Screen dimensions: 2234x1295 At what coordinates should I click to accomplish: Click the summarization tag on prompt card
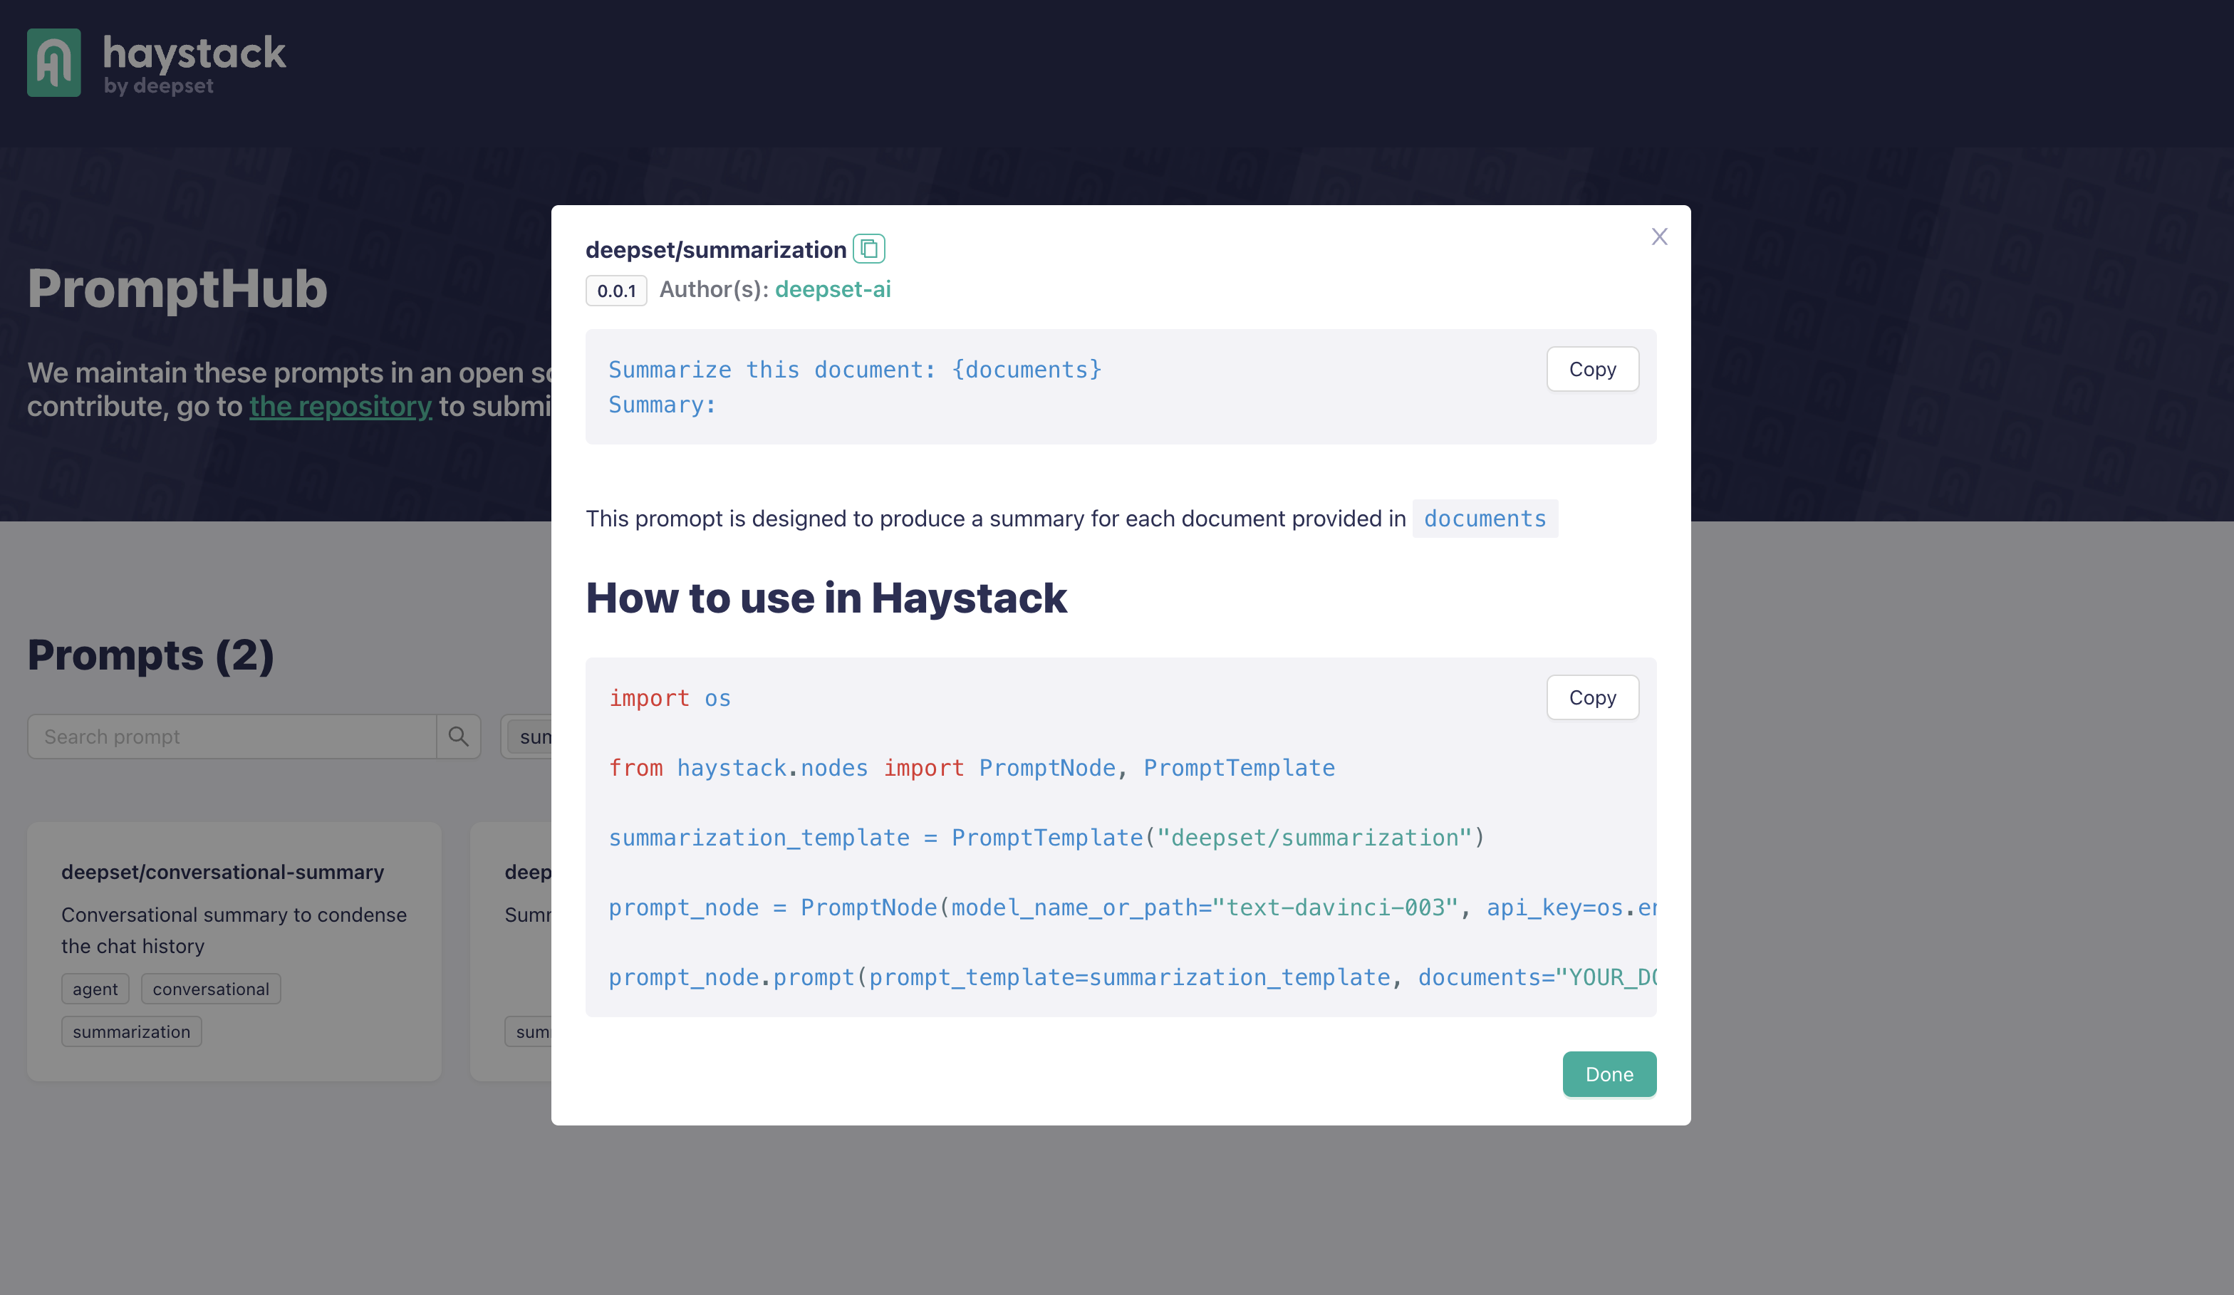coord(131,1030)
